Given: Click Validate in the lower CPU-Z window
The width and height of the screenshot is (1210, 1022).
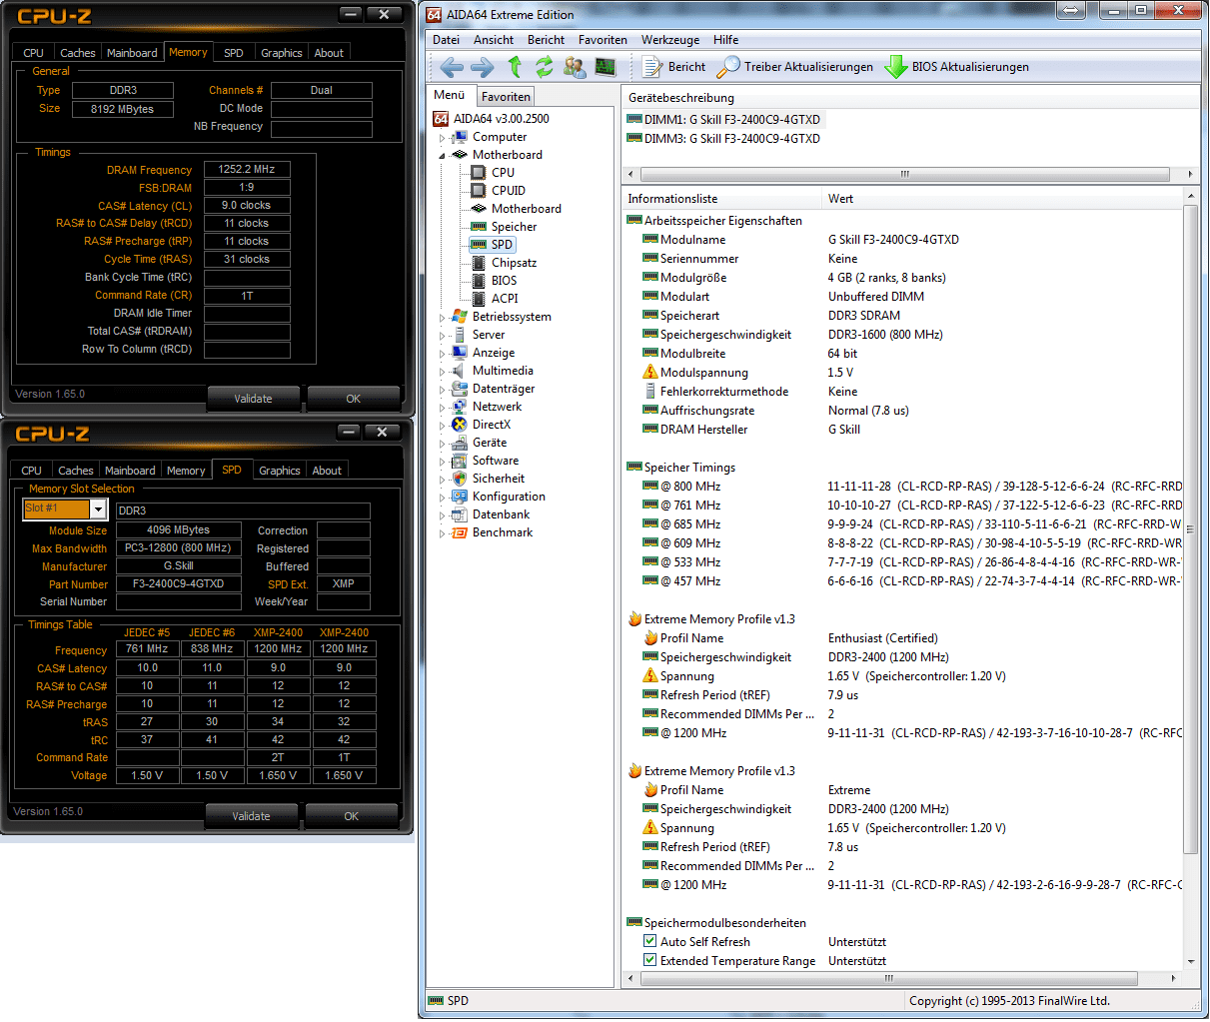Looking at the screenshot, I should pos(251,816).
